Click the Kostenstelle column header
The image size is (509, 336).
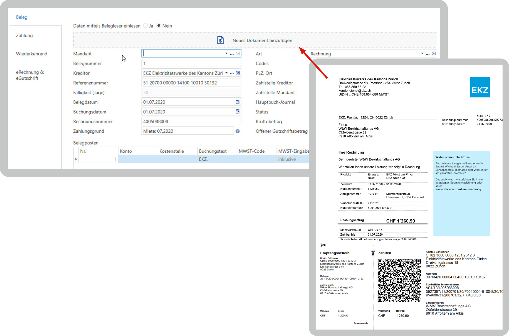[x=178, y=151]
